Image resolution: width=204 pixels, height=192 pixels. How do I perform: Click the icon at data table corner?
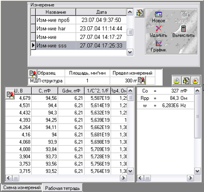click(x=10, y=95)
